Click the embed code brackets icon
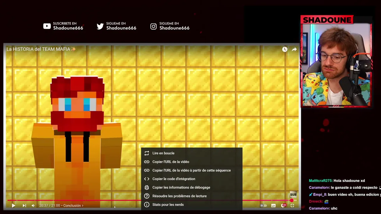 (x=146, y=179)
